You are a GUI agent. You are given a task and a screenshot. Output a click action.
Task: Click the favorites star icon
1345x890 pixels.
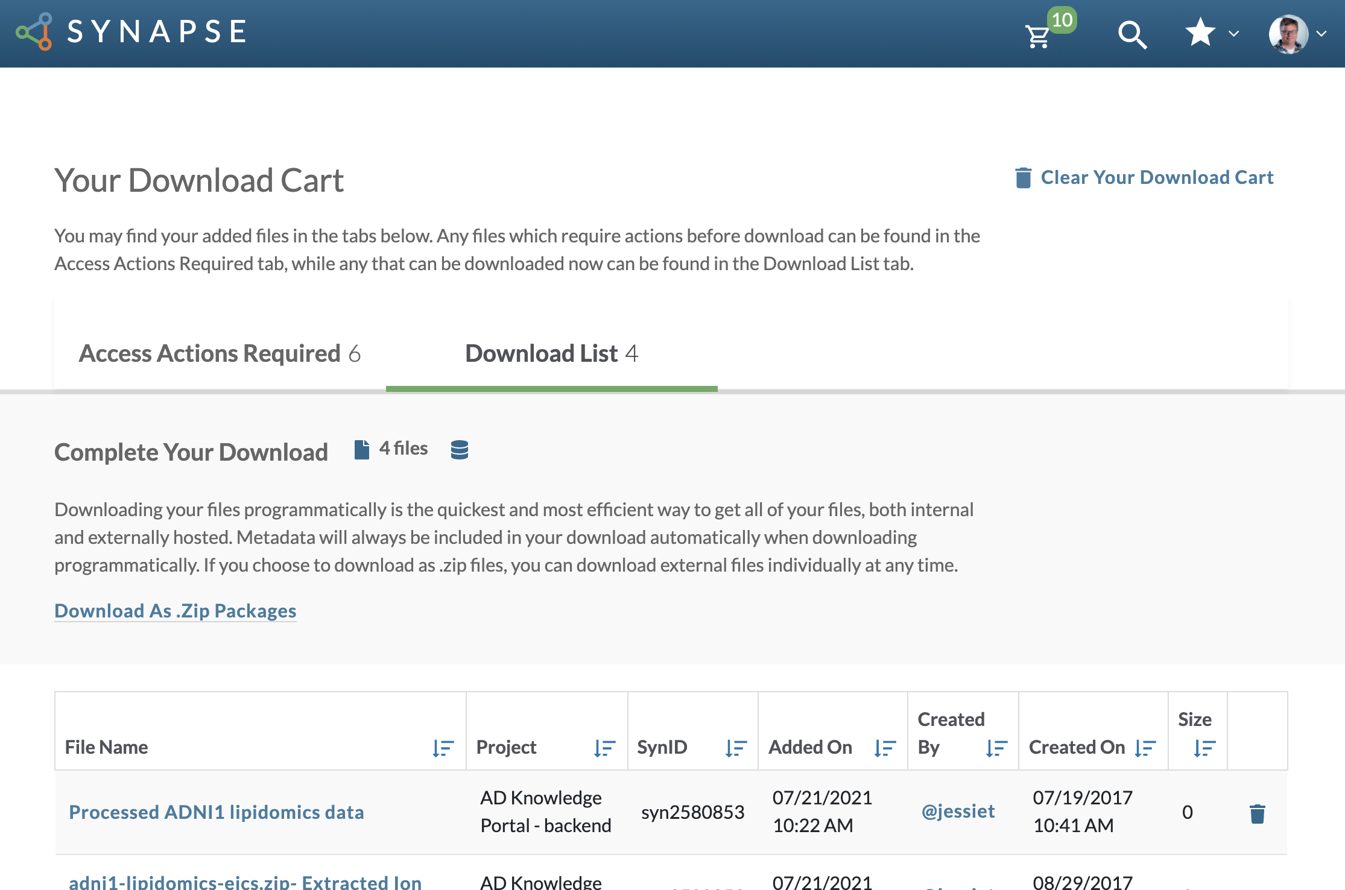(1200, 33)
